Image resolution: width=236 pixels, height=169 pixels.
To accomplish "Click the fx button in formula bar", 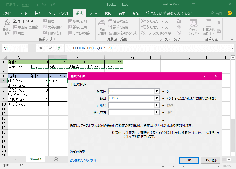I will [59, 48].
